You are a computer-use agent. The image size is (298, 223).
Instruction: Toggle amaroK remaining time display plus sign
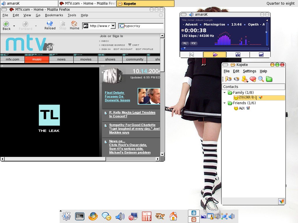point(183,30)
